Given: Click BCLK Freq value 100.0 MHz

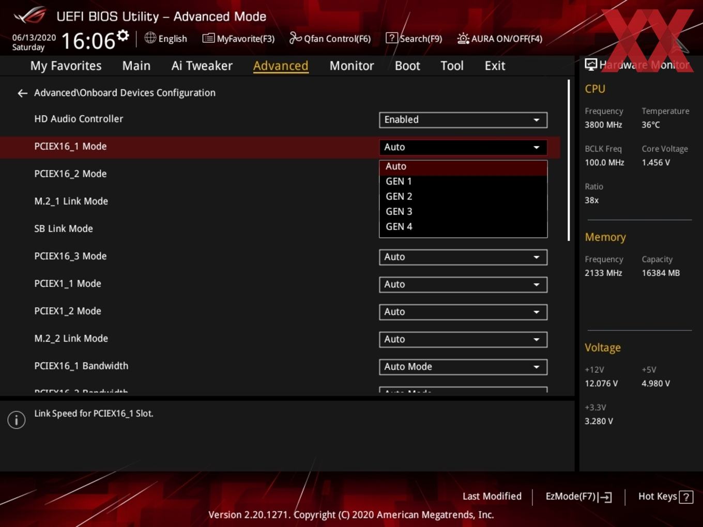Looking at the screenshot, I should [604, 163].
